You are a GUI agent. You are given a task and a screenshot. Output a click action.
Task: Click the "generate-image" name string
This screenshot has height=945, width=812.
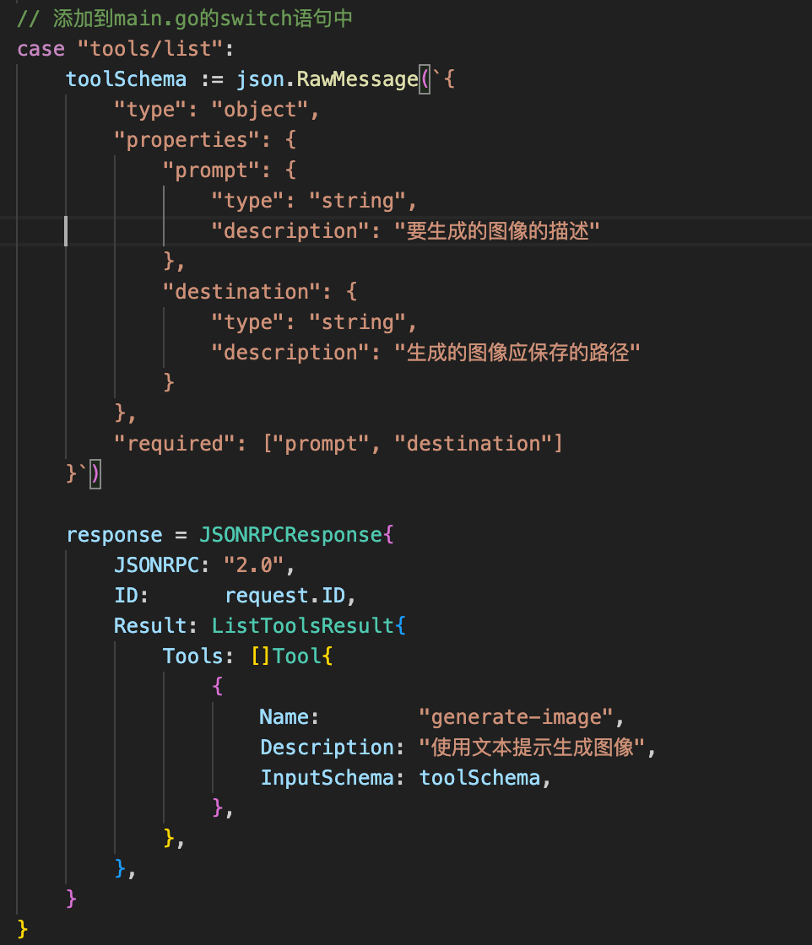[516, 716]
